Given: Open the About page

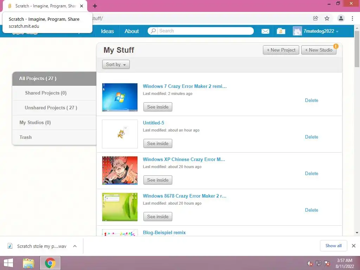Looking at the screenshot, I should (x=131, y=31).
